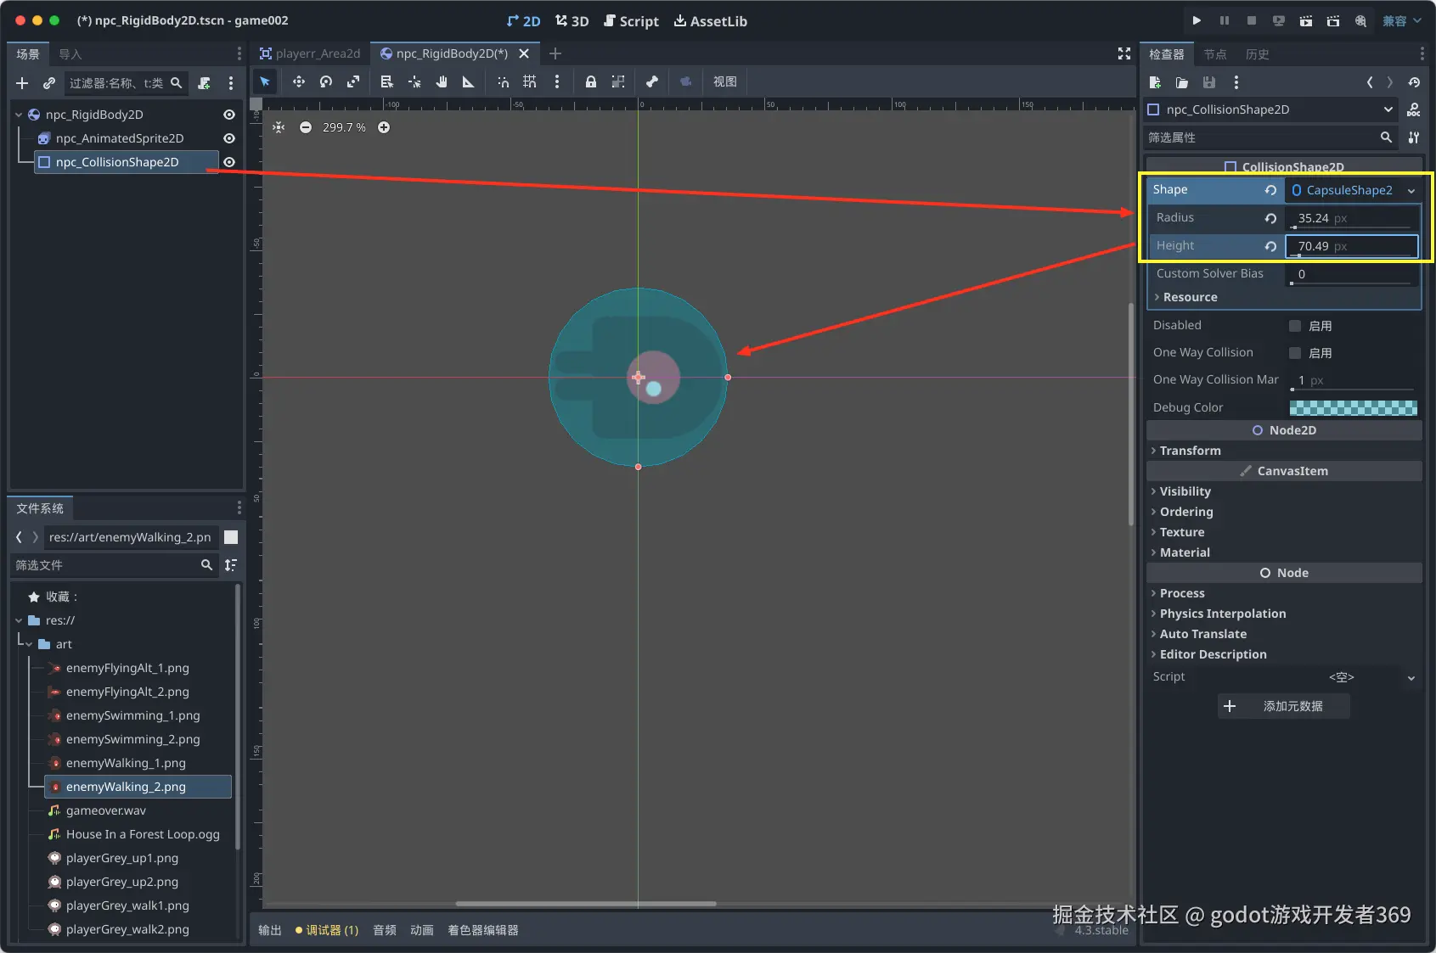Enable the Disabled checkbox
The image size is (1436, 953).
(x=1295, y=326)
